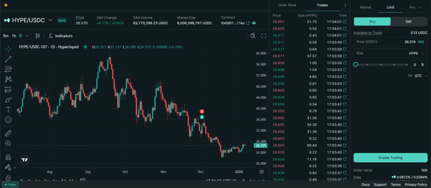431x188 pixels.
Task: Switch order side to Buy
Action: pos(372,21)
